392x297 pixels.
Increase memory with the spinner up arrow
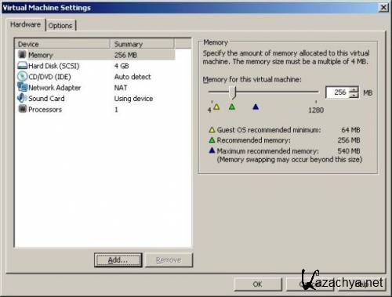point(354,89)
